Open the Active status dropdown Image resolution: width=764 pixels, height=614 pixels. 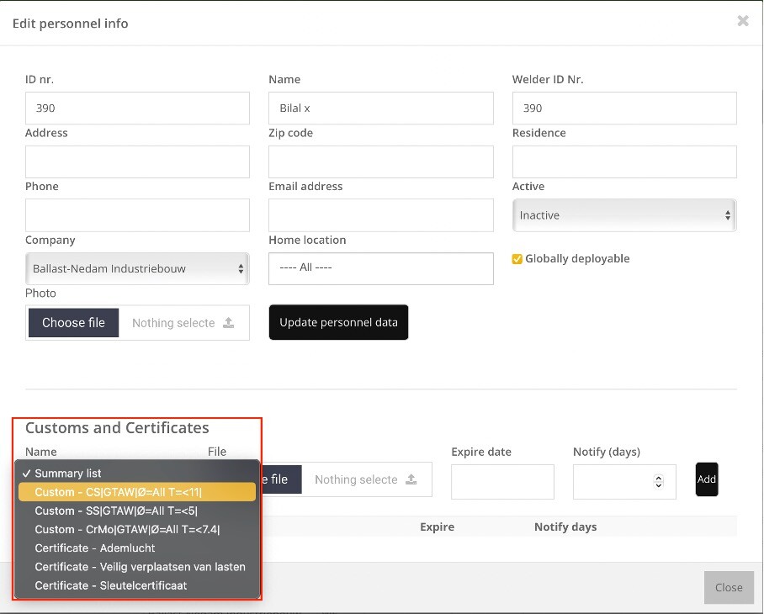(624, 215)
